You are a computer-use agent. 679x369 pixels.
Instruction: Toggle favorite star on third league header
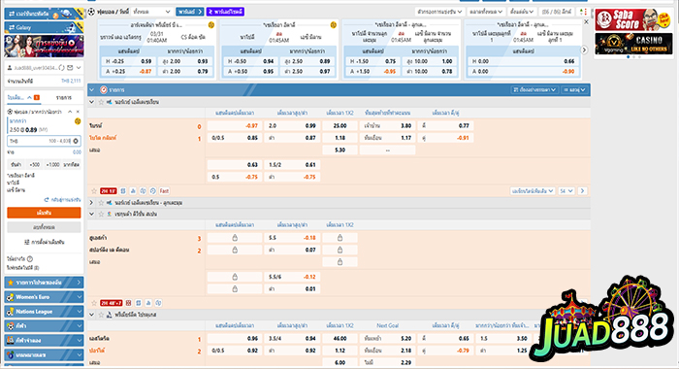101,214
